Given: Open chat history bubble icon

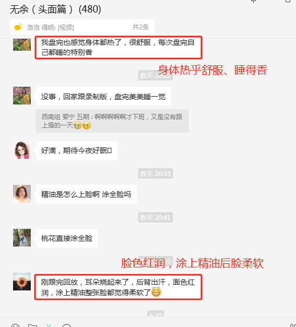Looking at the screenshot, I should (66, 326).
